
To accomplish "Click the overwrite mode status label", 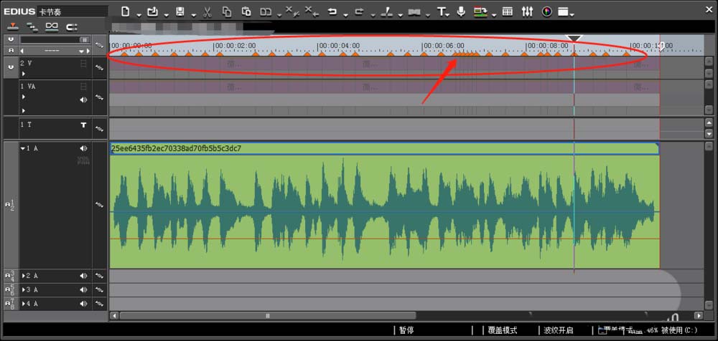I will click(502, 330).
